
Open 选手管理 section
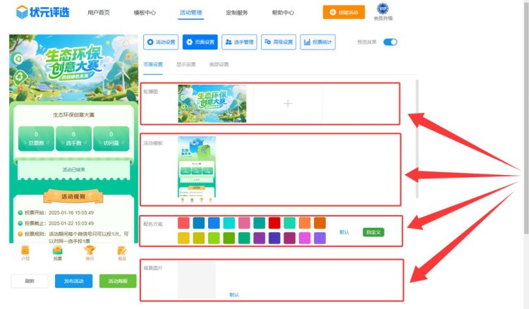click(x=239, y=42)
